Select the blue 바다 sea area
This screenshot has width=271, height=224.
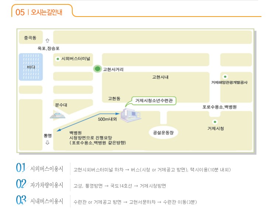(x=31, y=67)
